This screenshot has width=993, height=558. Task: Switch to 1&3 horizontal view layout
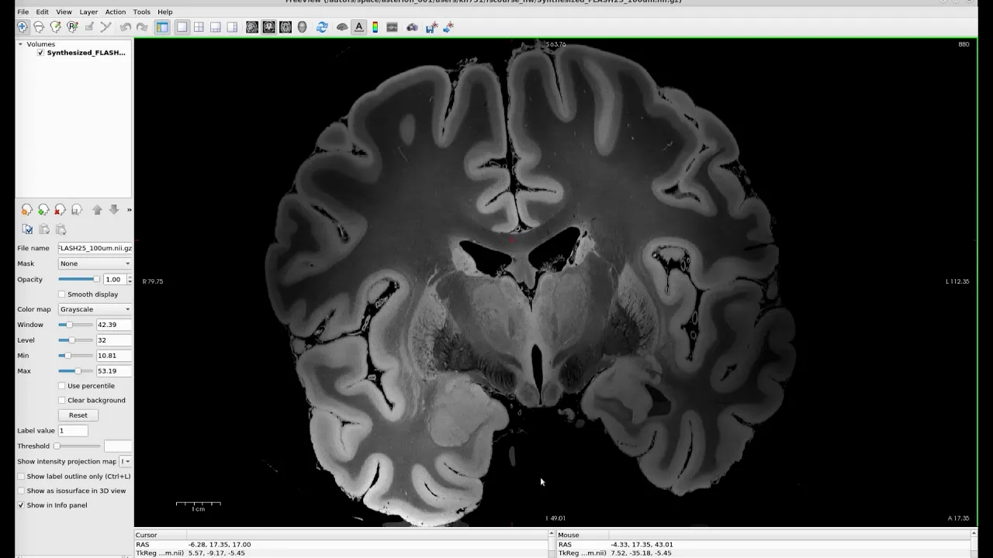click(x=232, y=27)
